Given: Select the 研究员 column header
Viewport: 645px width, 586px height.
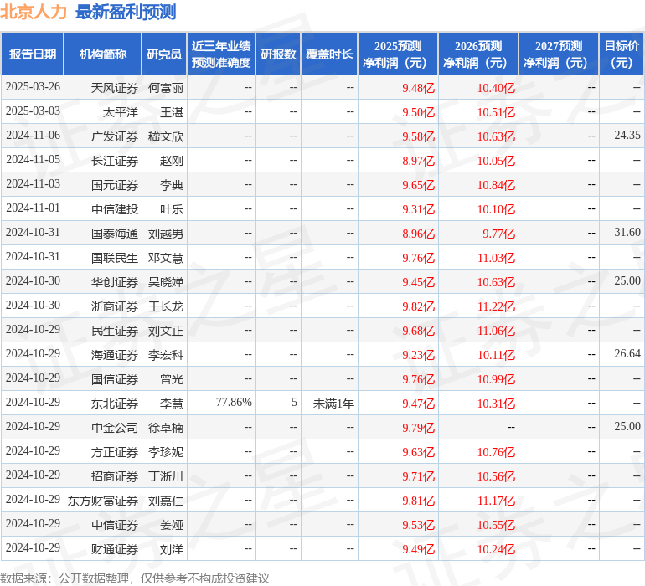Looking at the screenshot, I should (x=164, y=54).
